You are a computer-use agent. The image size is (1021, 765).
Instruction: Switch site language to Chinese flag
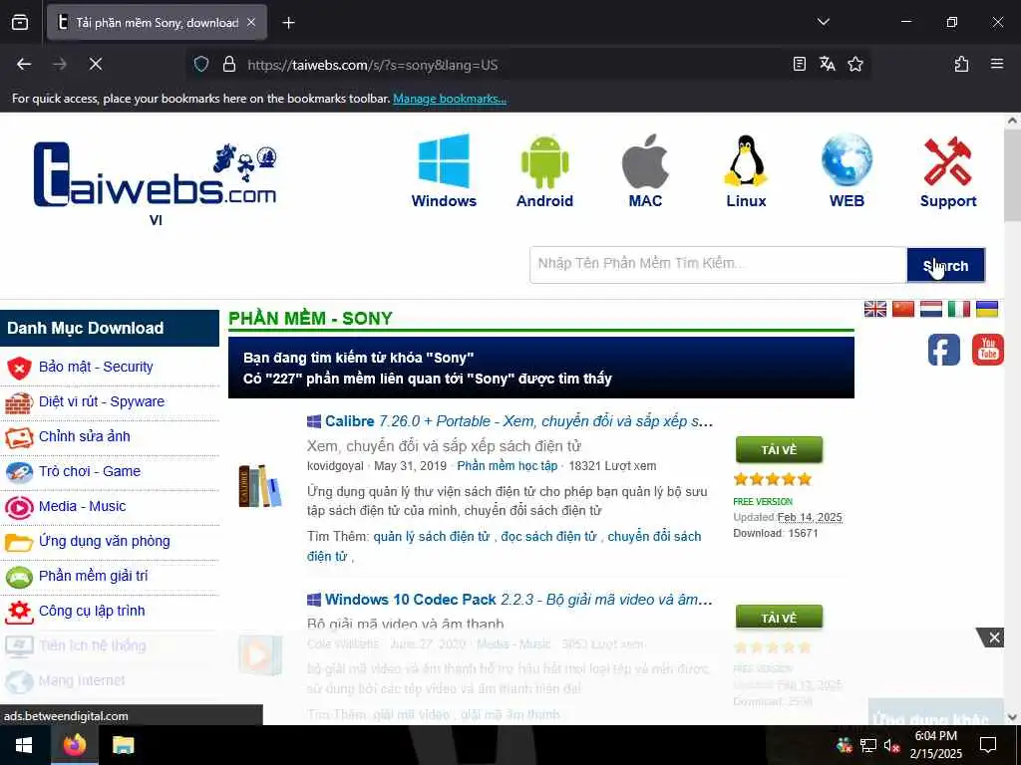pos(903,309)
